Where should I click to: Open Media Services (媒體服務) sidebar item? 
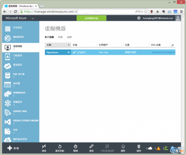coord(21,103)
